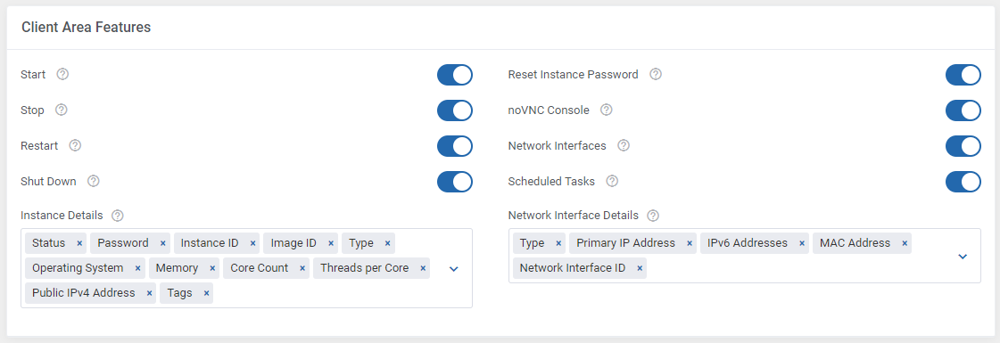Click the Core Count tag label

point(260,268)
